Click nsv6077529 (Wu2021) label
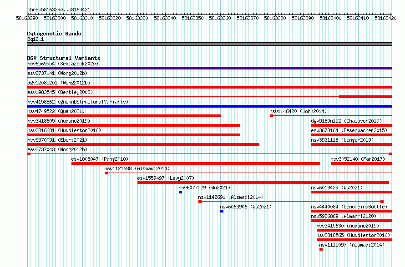 (204, 188)
